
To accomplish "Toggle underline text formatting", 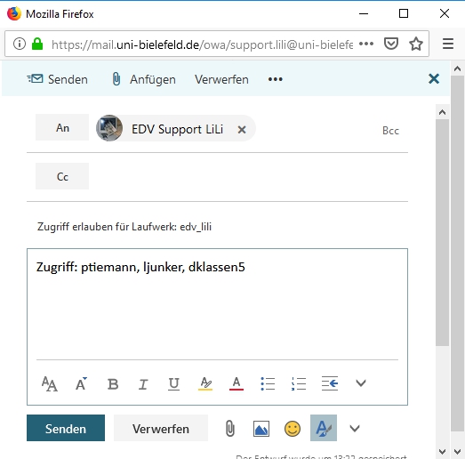I will (x=173, y=384).
